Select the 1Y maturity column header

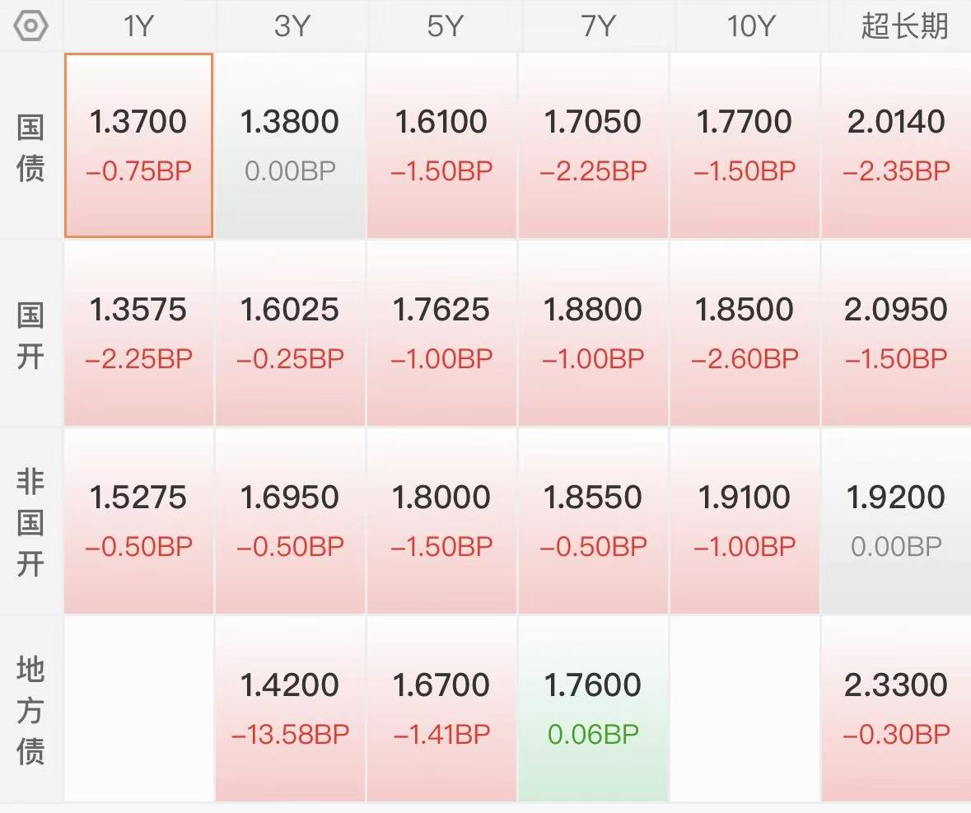click(x=138, y=26)
